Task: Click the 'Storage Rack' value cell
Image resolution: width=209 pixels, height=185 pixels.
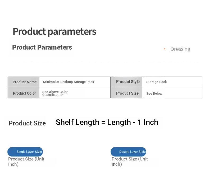Action: click(157, 82)
